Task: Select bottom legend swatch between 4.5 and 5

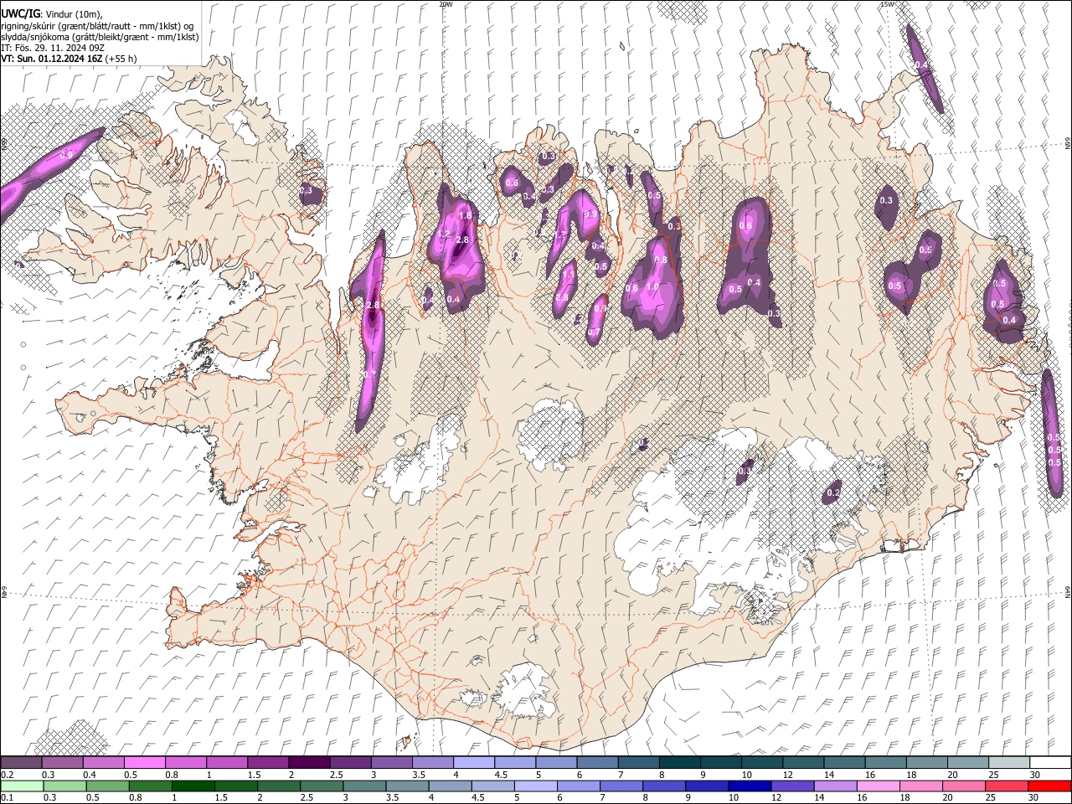Action: click(493, 786)
